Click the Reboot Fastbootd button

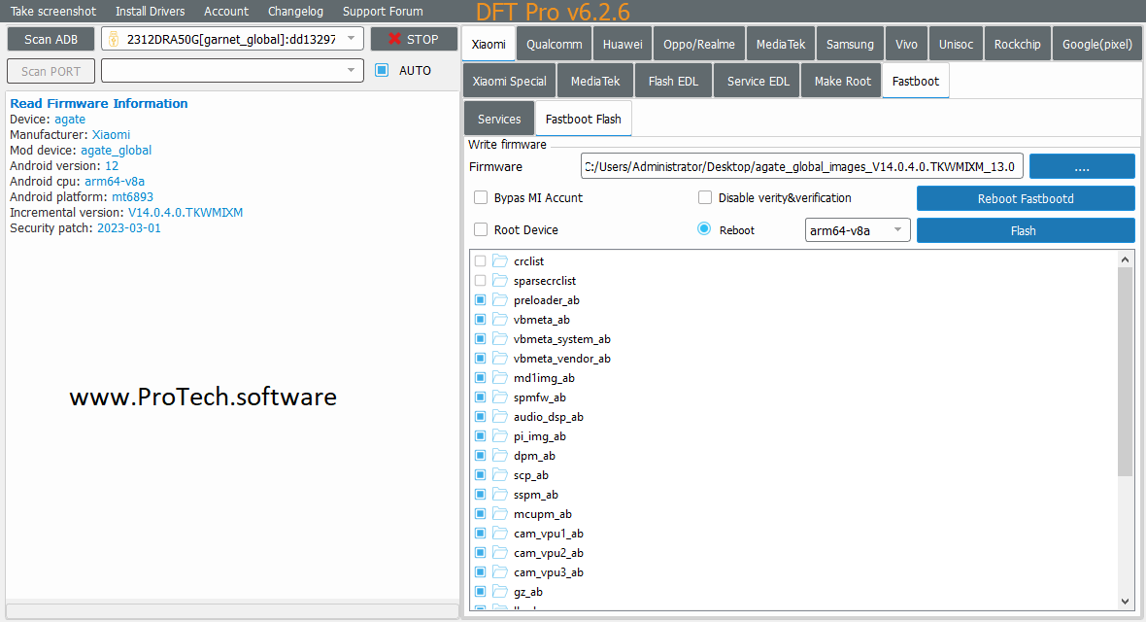(x=1026, y=198)
